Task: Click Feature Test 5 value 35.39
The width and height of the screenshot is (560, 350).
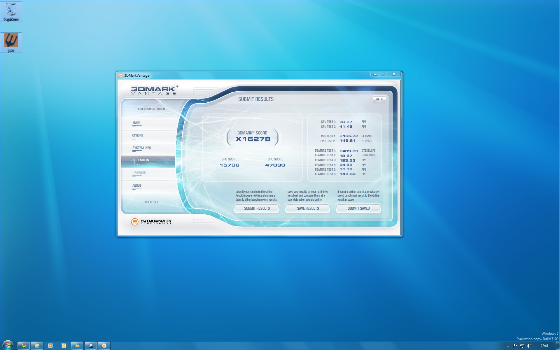Action: coord(346,169)
